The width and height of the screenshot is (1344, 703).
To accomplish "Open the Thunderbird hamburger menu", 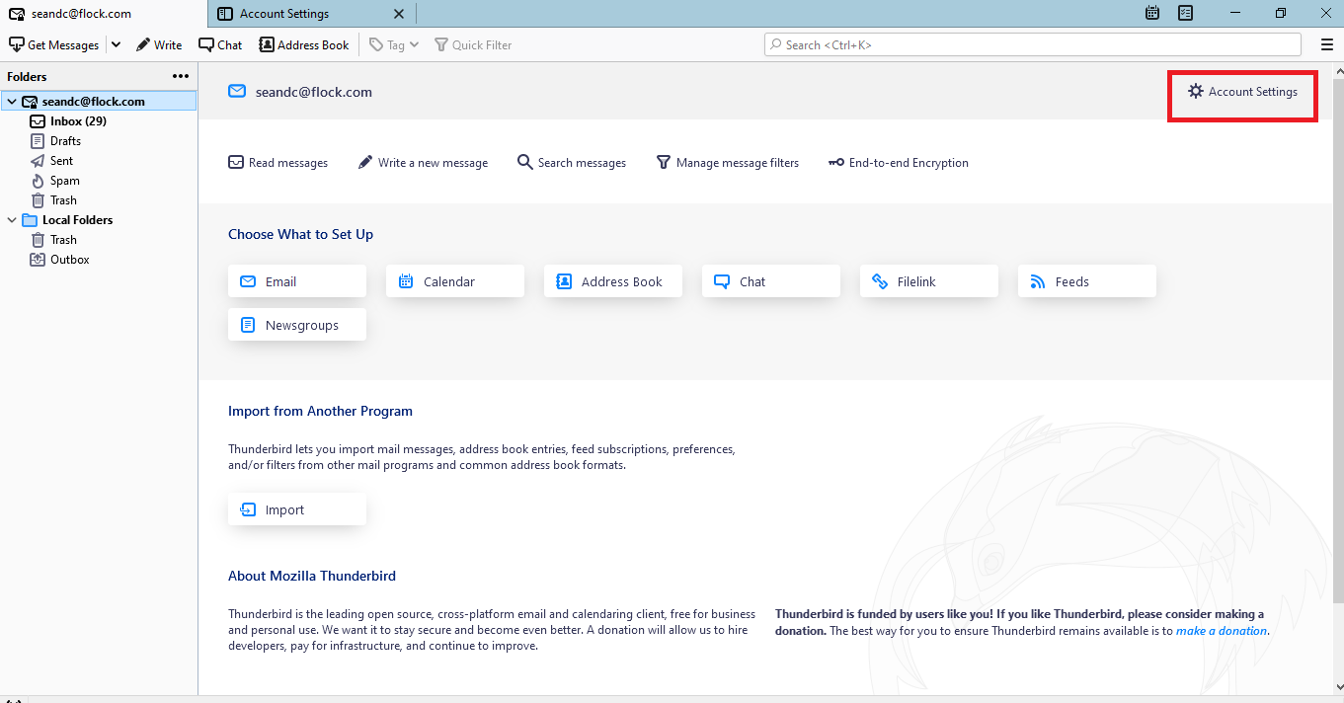I will (x=1327, y=44).
